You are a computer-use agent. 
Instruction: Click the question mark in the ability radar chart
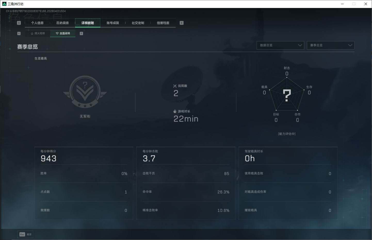coord(287,95)
